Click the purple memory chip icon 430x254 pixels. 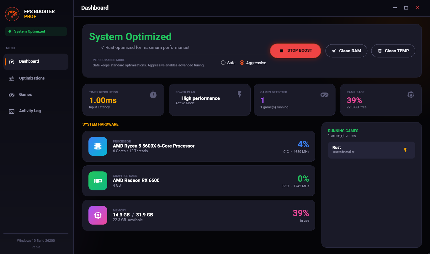pyautogui.click(x=98, y=215)
